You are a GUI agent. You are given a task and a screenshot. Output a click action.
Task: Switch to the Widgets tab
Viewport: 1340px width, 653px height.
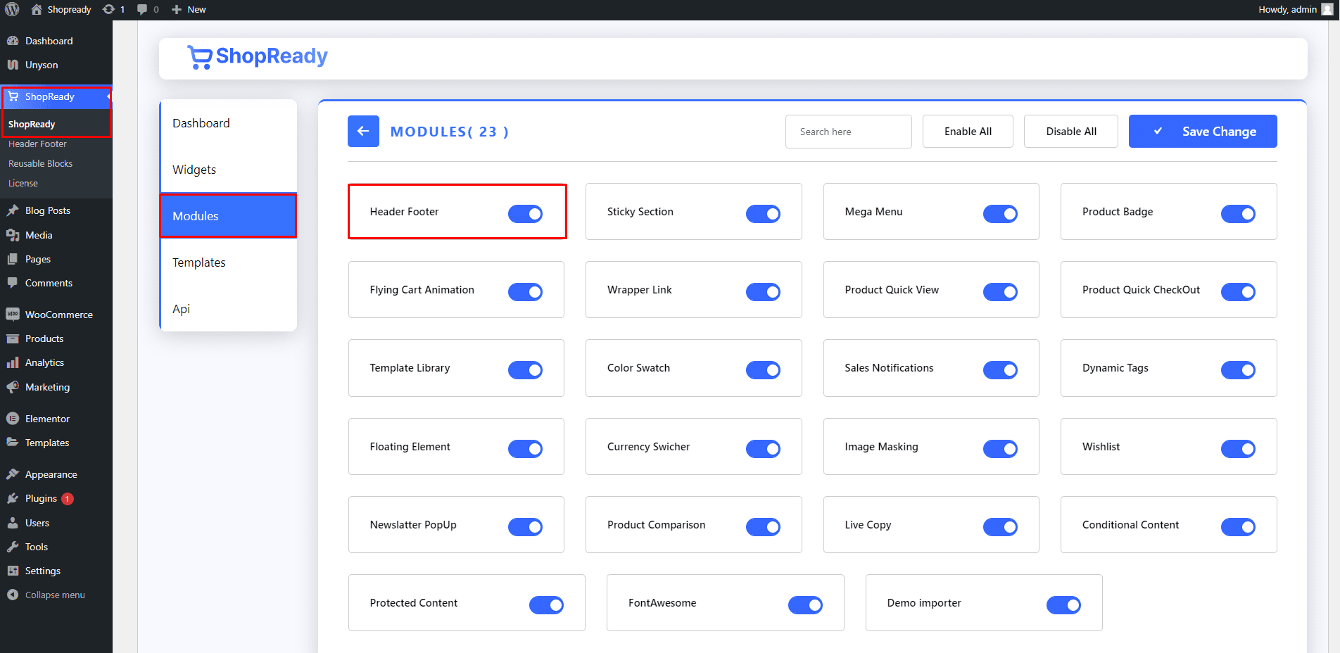194,170
